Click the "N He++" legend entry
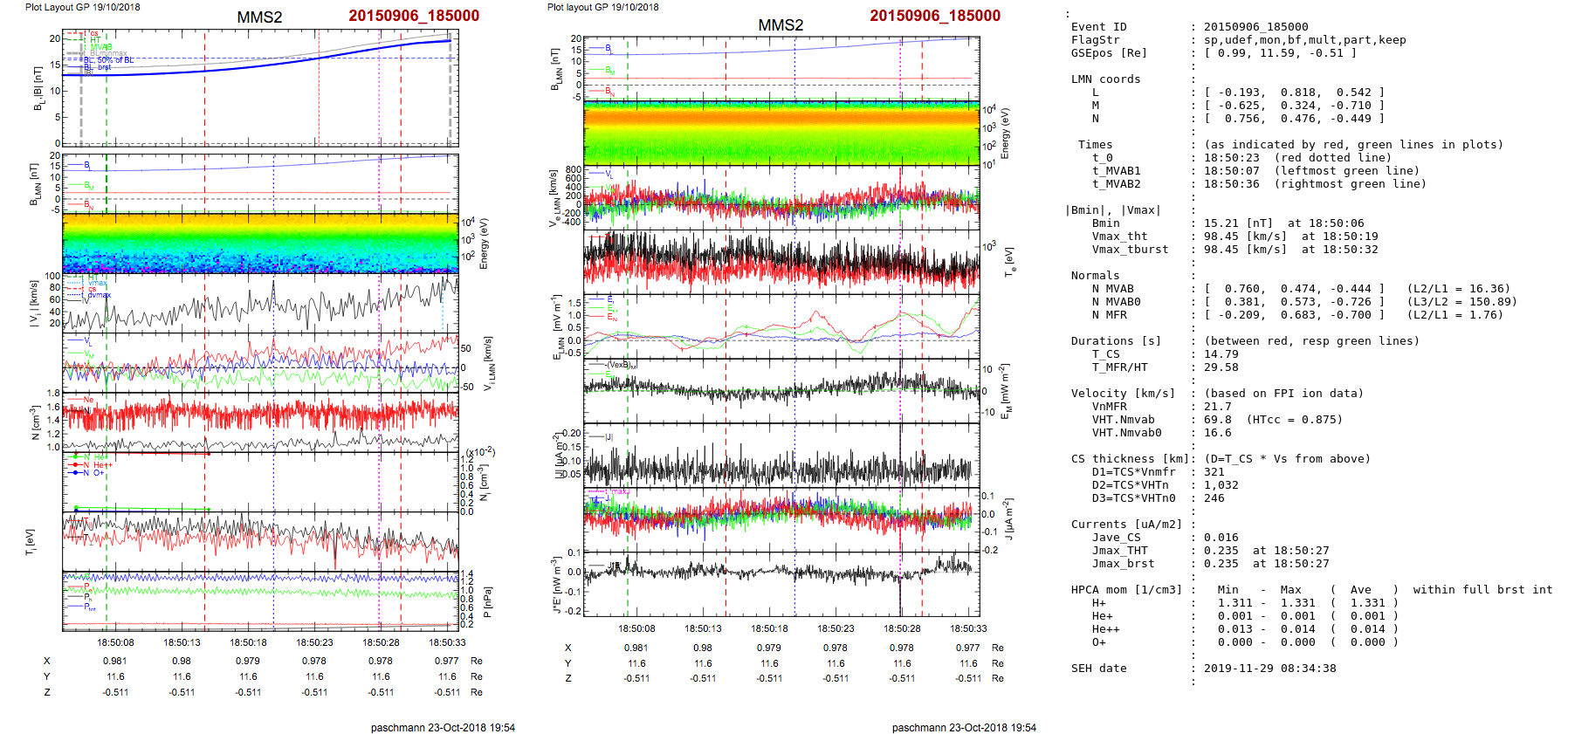 (93, 465)
